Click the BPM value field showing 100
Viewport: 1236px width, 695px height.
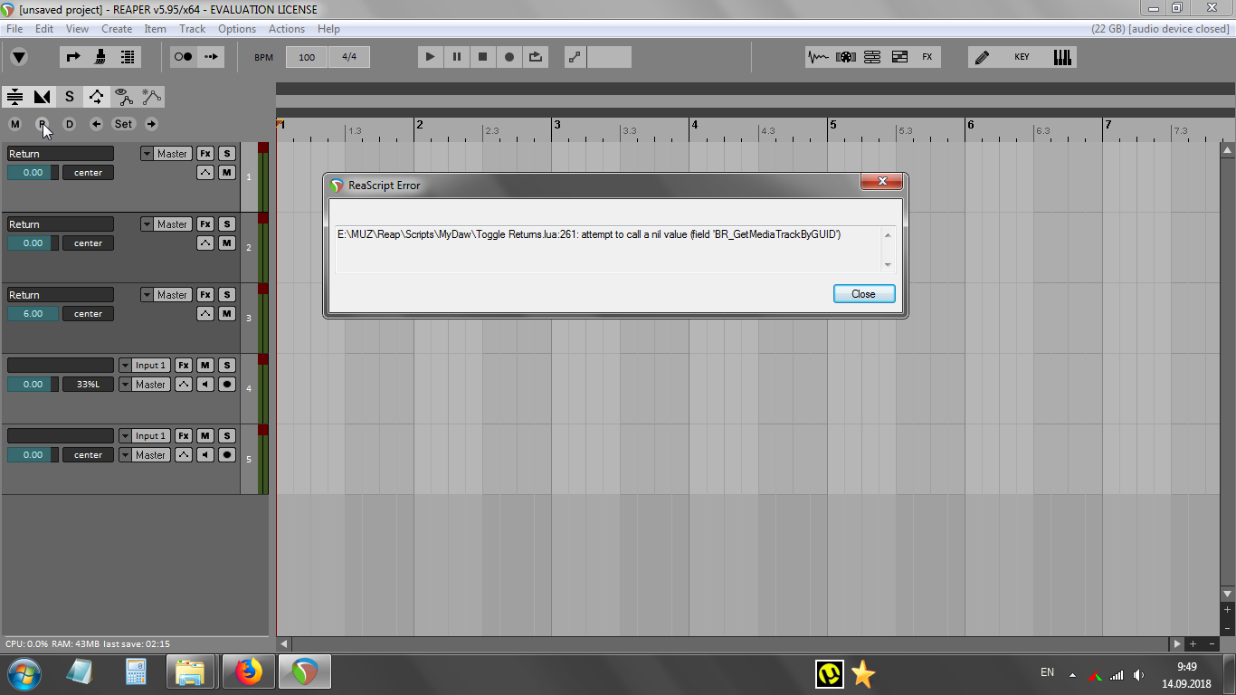click(307, 57)
